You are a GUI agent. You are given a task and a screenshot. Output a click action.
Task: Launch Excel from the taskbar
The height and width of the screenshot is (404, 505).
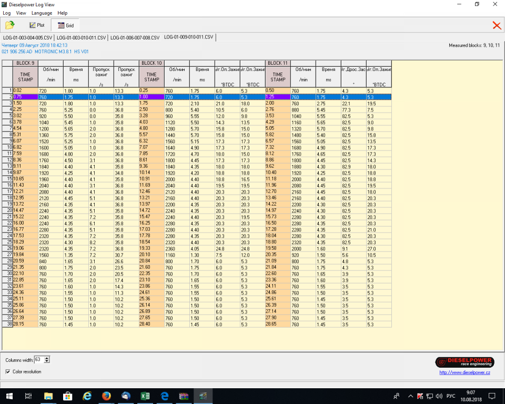[145, 396]
